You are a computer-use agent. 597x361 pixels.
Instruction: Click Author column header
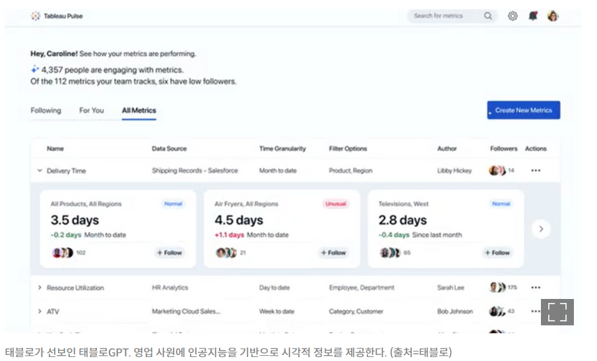pos(447,148)
